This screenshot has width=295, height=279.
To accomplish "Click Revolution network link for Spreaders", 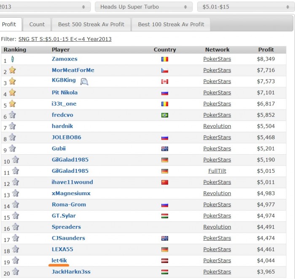I will pos(217,227).
